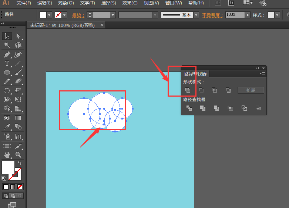
Task: Select the Pencil tool
Action: [x=7, y=82]
